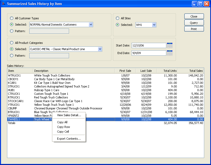Viewport: 211px width, 165px height.
Task: Choose the All Sites radio option
Action: (x=117, y=18)
